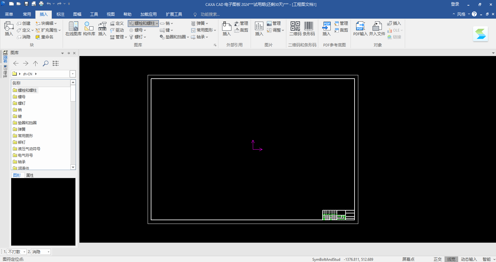The height and width of the screenshot is (262, 496).
Task: Toggle orthogonal mode (正交) in status bar
Action: 437,259
